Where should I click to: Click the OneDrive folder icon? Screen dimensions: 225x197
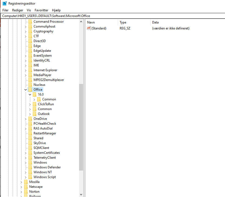30,119
